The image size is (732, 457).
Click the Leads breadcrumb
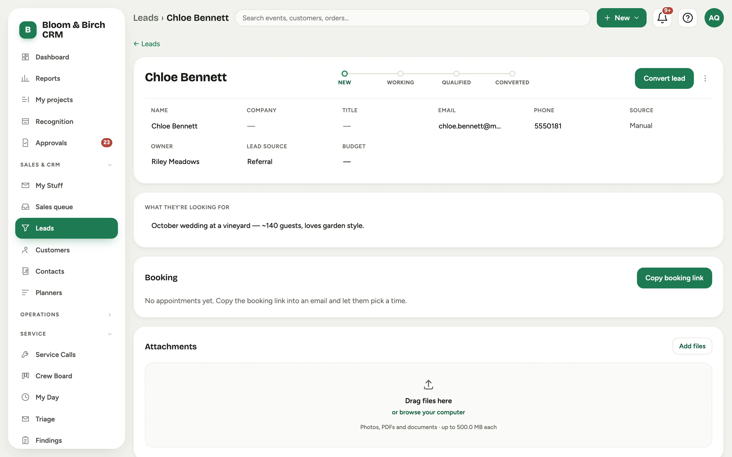146,18
